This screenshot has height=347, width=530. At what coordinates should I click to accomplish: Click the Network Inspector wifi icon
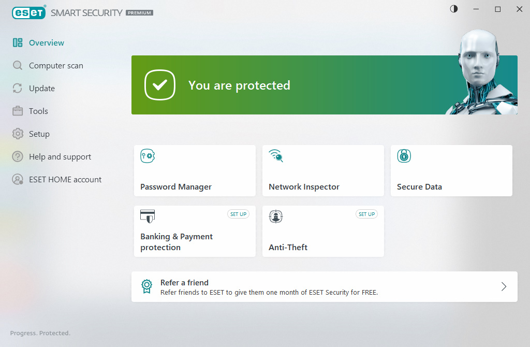(276, 156)
